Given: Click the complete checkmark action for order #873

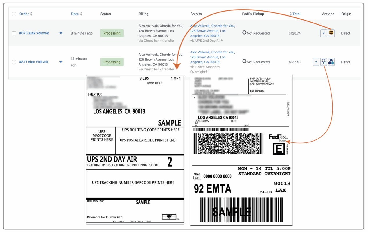Looking at the screenshot, I should [324, 33].
